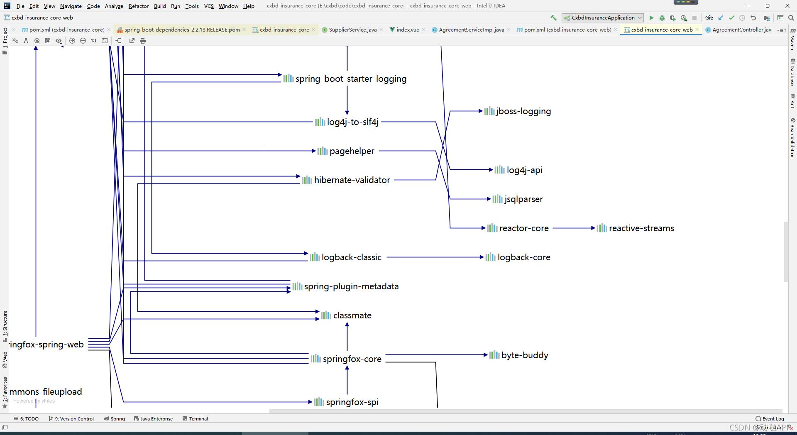The width and height of the screenshot is (797, 435).
Task: Switch to spring-boot-dependencies pom tab
Action: (x=182, y=30)
